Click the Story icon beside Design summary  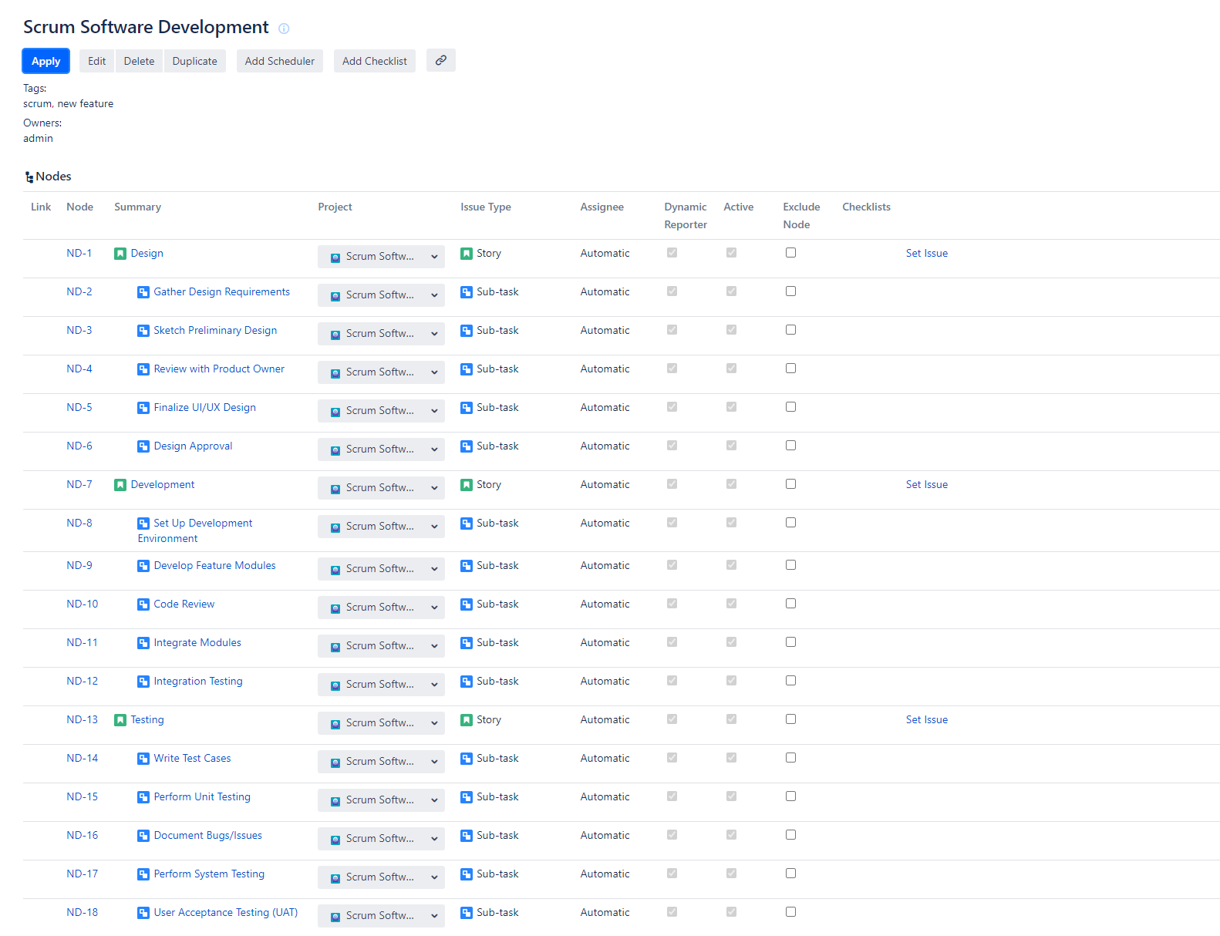120,254
